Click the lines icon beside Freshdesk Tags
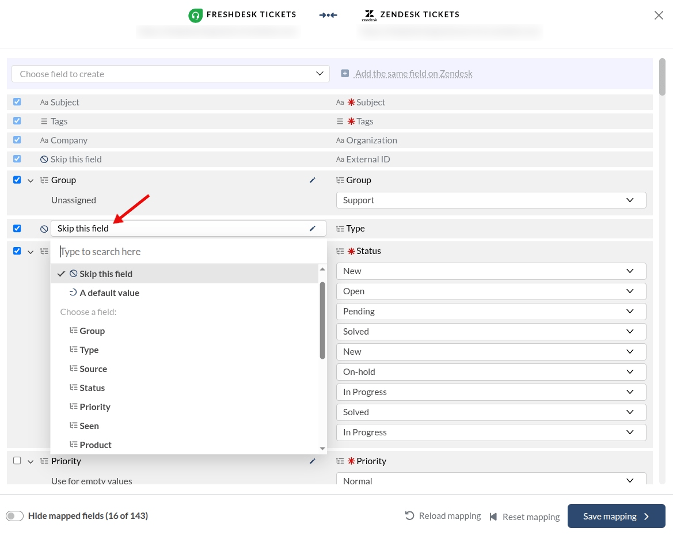The height and width of the screenshot is (535, 673). [x=44, y=122]
